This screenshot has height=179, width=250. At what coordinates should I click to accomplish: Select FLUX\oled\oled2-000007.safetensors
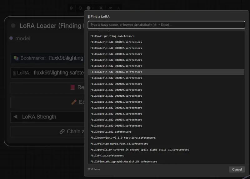point(166,78)
